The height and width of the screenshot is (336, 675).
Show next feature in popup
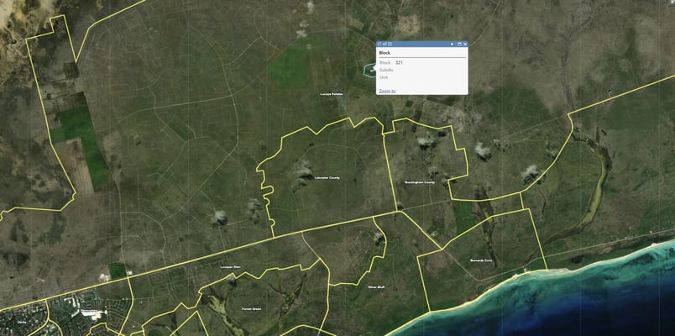452,44
